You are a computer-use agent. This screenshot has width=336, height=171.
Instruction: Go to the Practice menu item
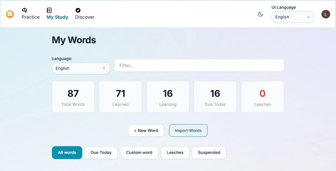pyautogui.click(x=30, y=17)
